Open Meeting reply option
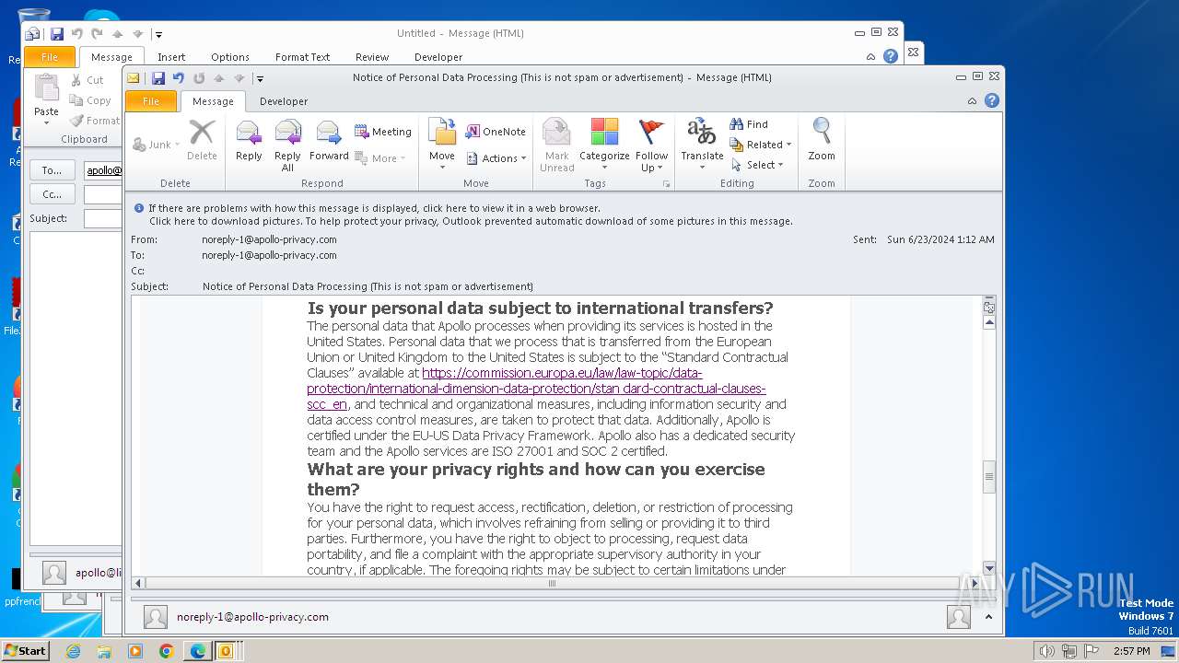 [x=382, y=132]
